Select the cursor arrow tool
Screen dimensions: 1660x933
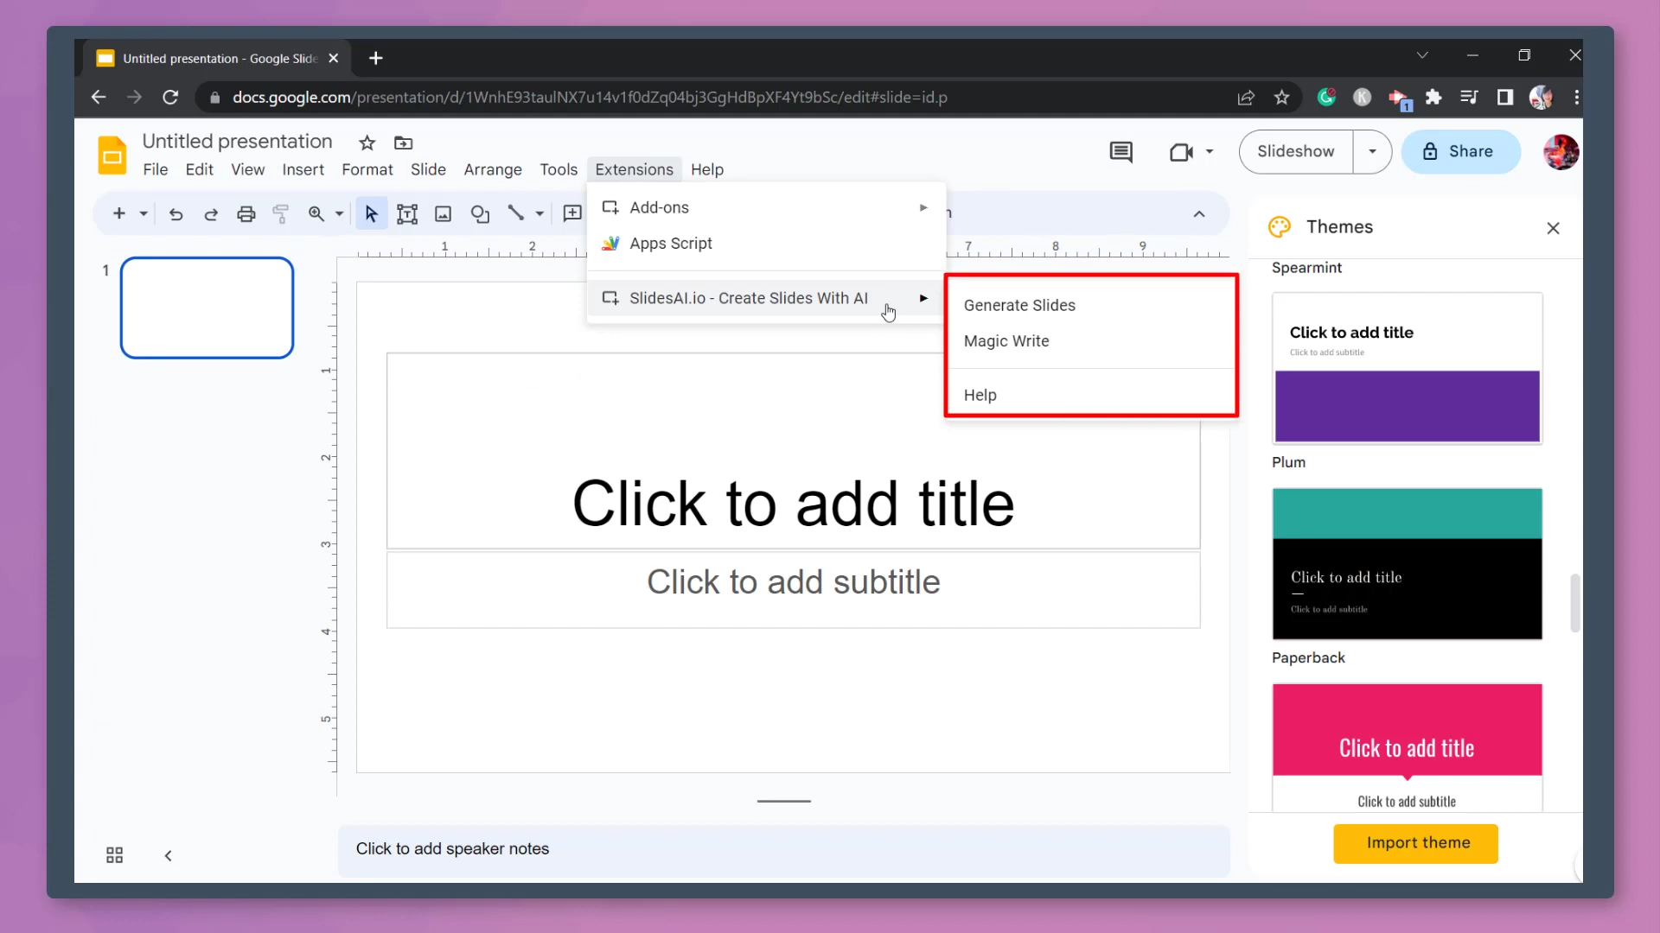371,213
